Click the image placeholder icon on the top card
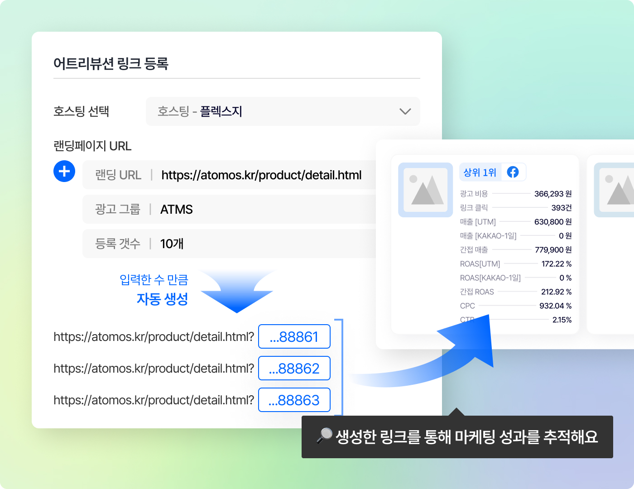Image resolution: width=634 pixels, height=489 pixels. [425, 189]
